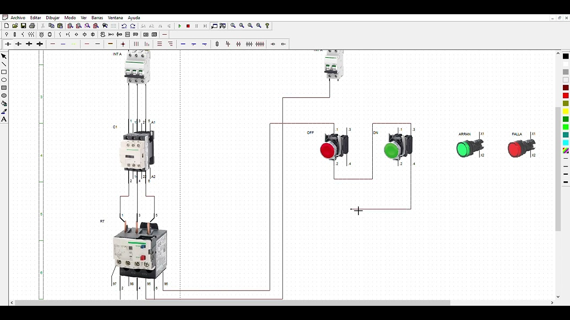Pick the yellow color swatch
Viewport: 570px width, 320px height.
566,111
